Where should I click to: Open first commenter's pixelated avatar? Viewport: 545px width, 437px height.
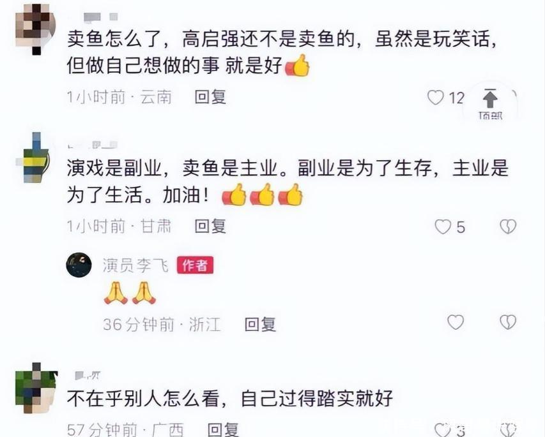35,29
